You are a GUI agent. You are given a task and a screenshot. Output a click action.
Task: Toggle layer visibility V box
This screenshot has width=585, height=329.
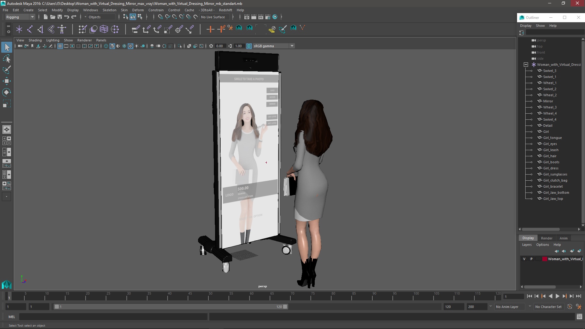point(524,259)
